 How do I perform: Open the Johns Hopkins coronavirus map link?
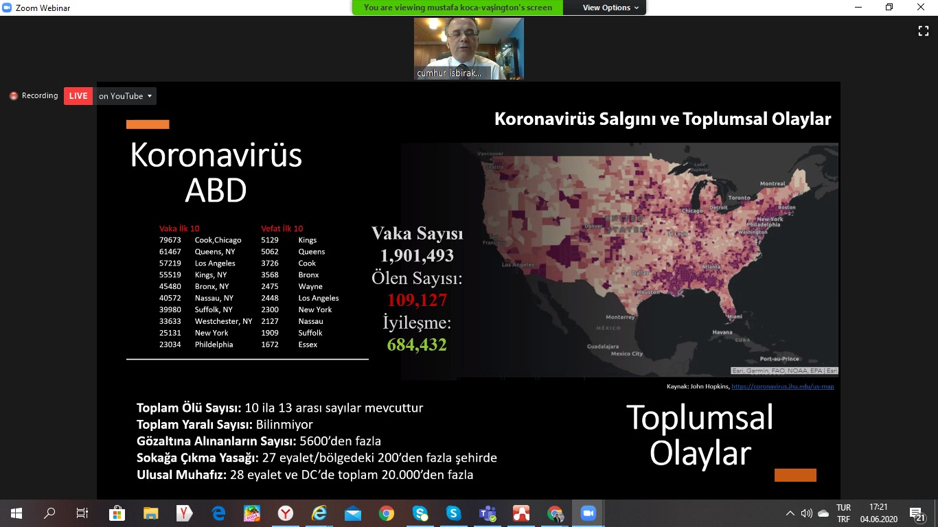point(782,386)
